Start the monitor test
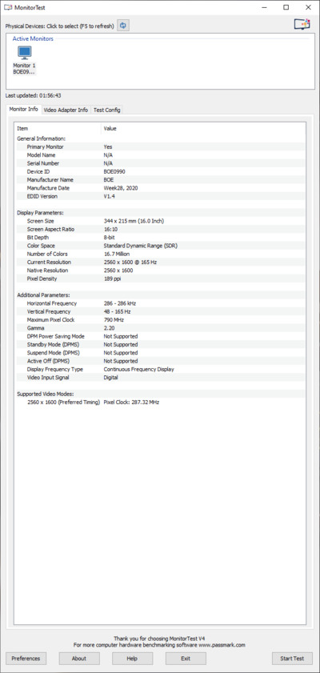 click(x=292, y=659)
